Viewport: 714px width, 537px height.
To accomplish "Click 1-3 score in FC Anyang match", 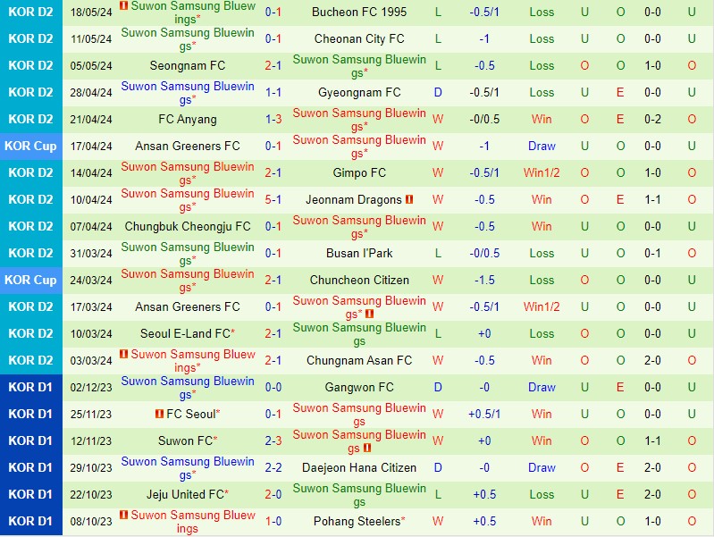I will click(x=273, y=120).
